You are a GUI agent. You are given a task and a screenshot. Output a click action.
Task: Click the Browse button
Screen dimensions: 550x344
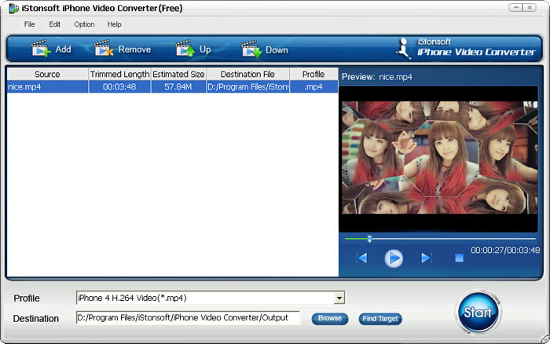(x=330, y=318)
